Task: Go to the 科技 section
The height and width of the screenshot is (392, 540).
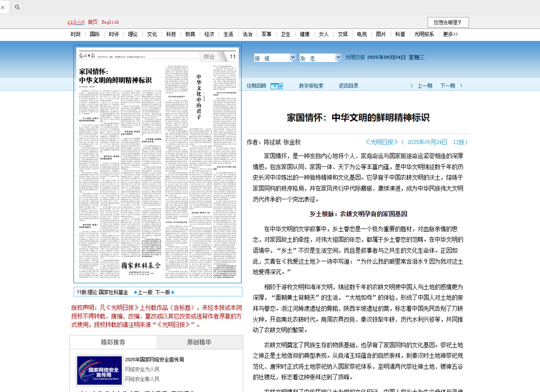Action: coord(171,34)
